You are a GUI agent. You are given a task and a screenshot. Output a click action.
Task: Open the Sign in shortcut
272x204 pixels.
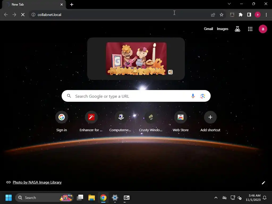pos(62,121)
